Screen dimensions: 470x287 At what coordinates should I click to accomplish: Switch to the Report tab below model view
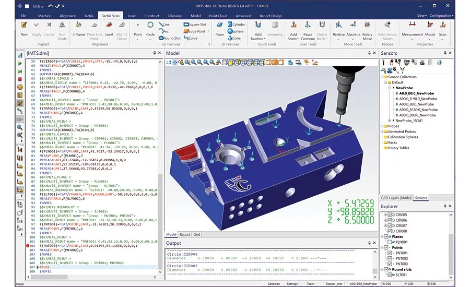point(185,235)
